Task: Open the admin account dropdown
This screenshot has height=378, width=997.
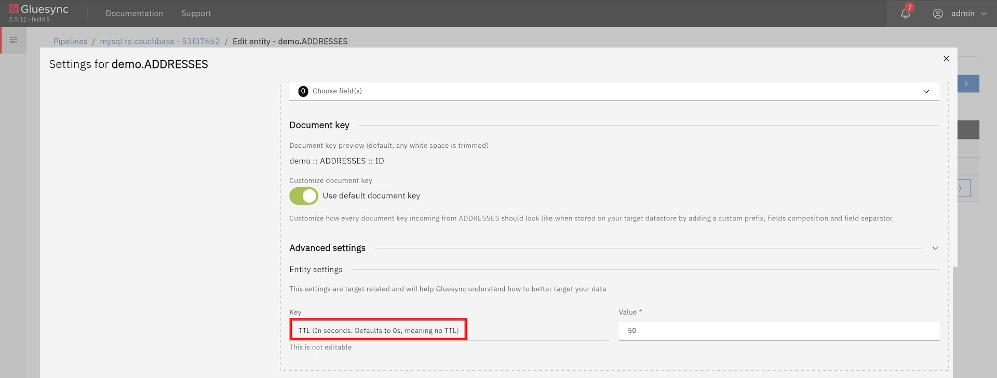Action: click(x=983, y=13)
